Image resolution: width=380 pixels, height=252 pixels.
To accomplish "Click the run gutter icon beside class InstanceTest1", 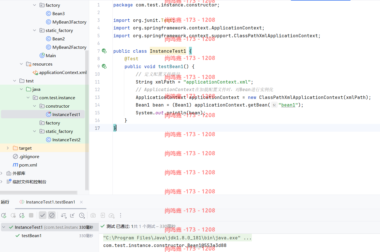I will tap(104, 51).
